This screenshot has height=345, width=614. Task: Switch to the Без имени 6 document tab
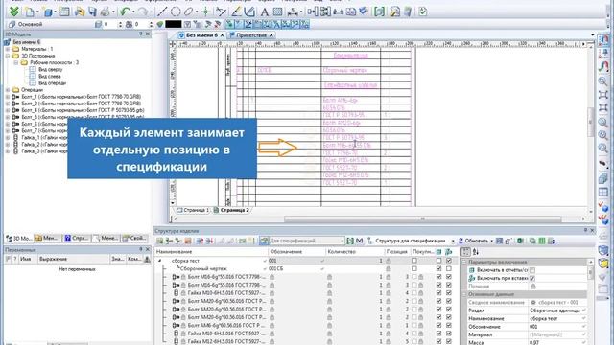(201, 35)
